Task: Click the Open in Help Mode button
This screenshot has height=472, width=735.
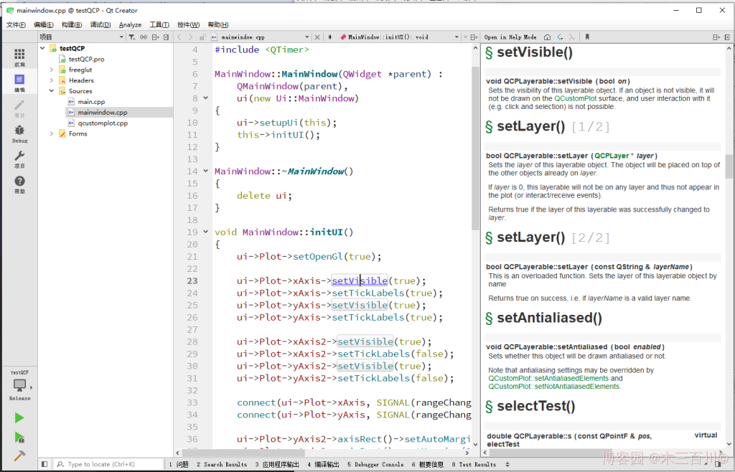Action: pyautogui.click(x=510, y=37)
